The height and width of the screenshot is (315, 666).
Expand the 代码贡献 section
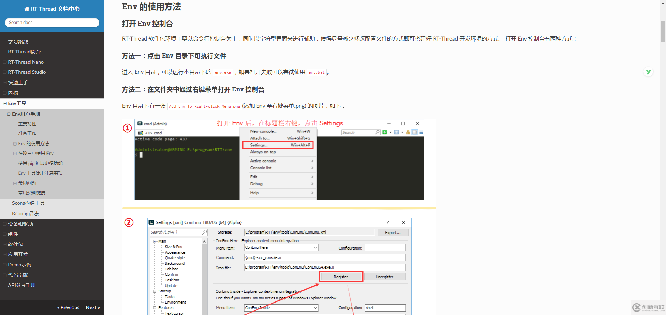coord(5,275)
